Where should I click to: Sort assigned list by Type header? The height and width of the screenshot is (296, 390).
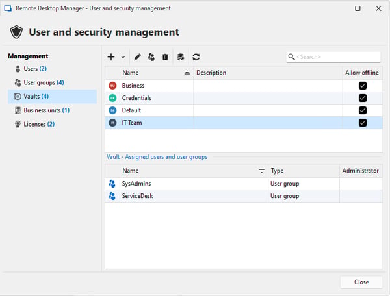coord(304,171)
